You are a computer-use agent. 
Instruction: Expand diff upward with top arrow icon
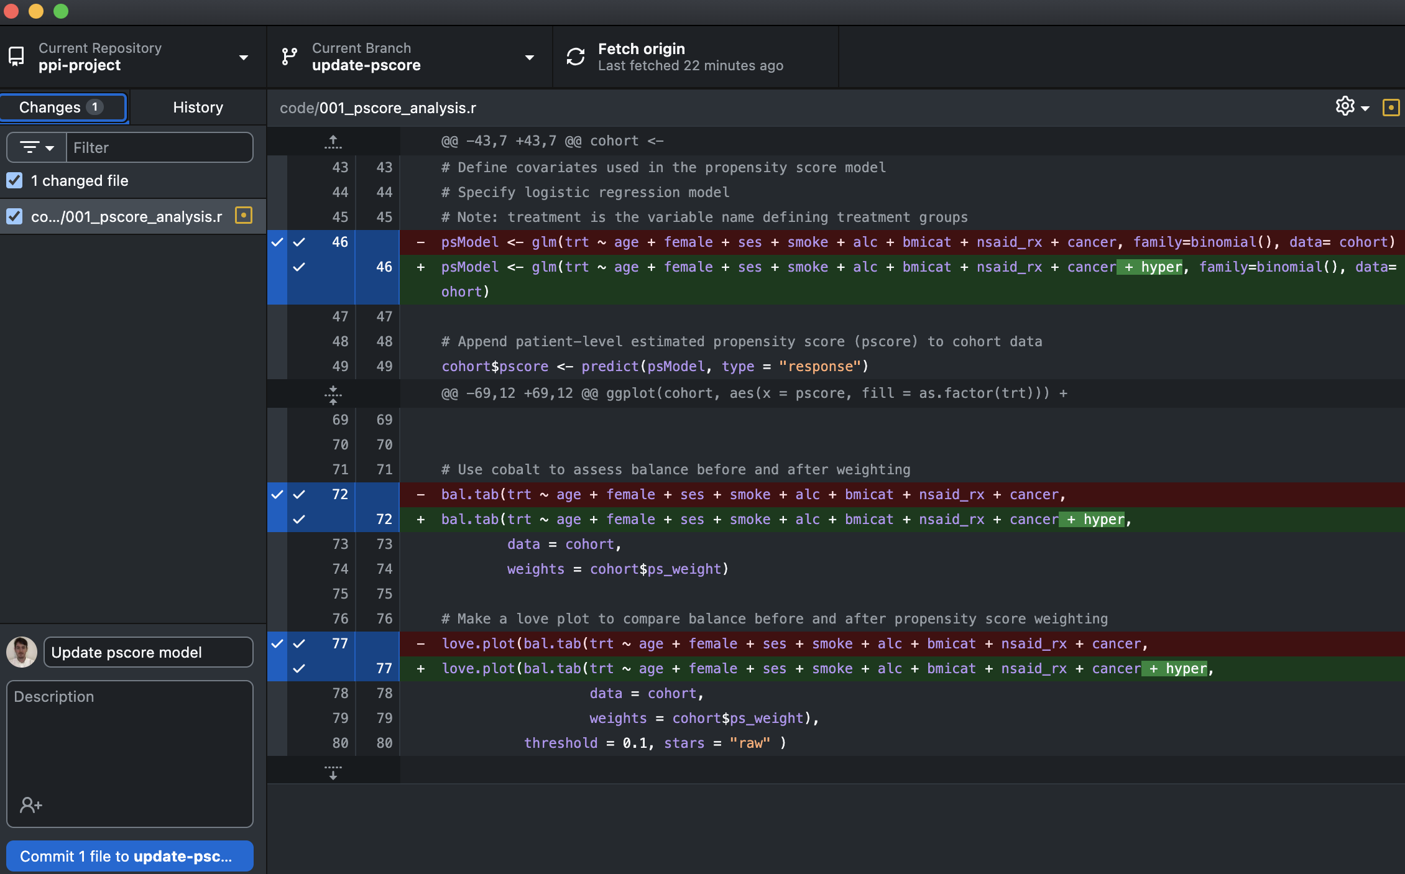pyautogui.click(x=333, y=142)
